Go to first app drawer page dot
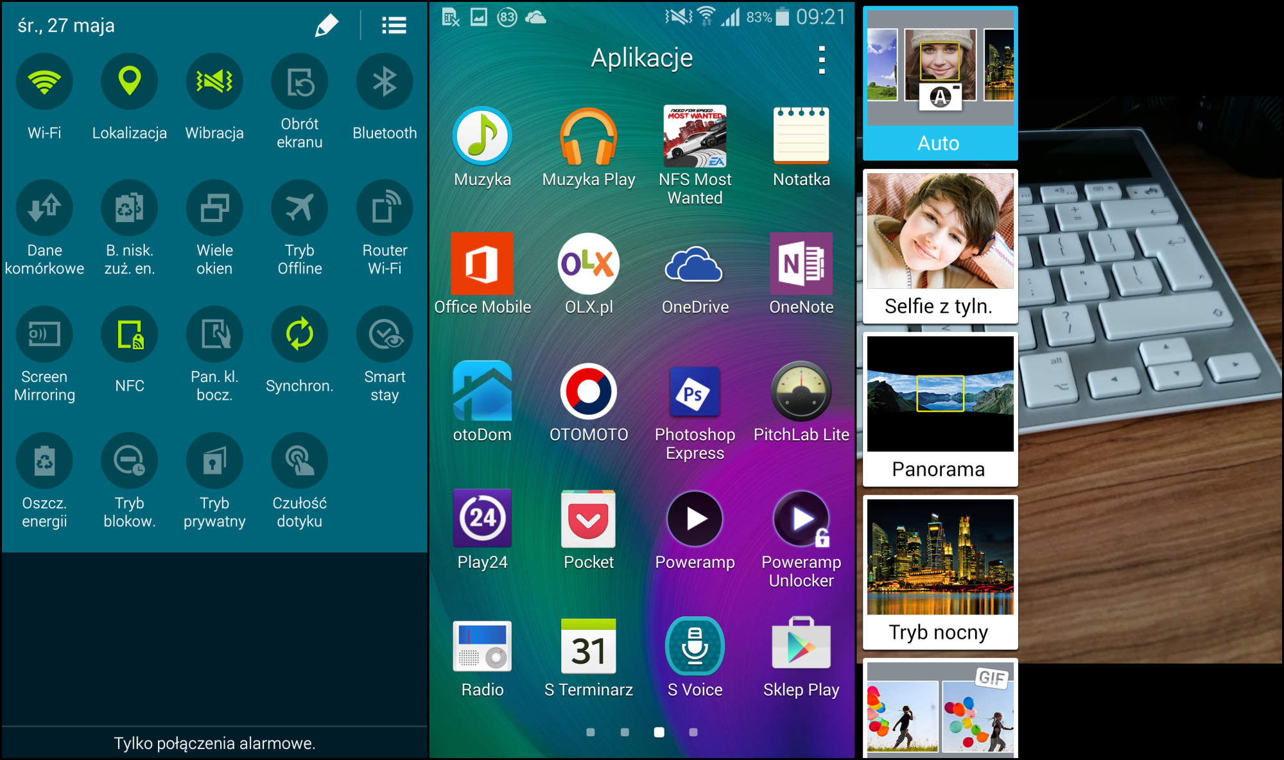The height and width of the screenshot is (760, 1284). pos(591,732)
